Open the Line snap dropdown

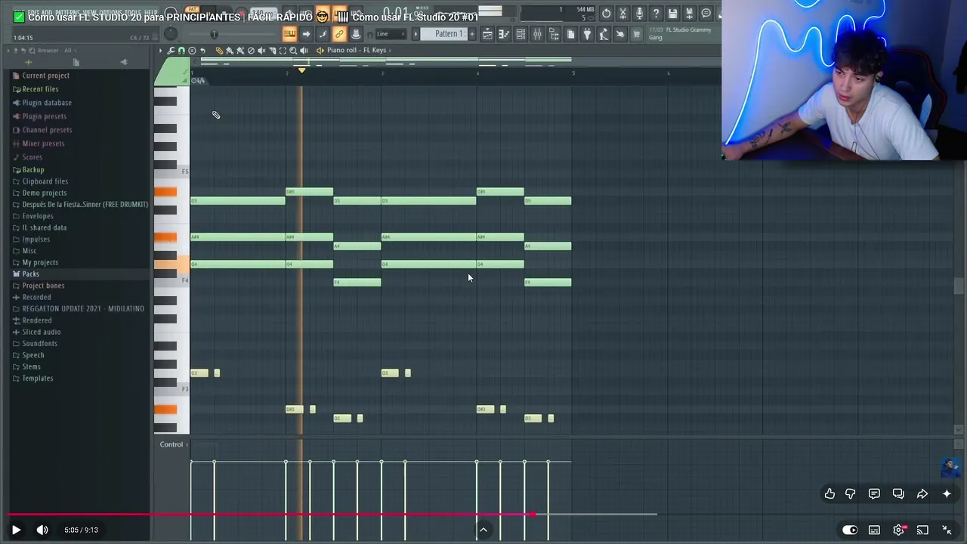[392, 34]
